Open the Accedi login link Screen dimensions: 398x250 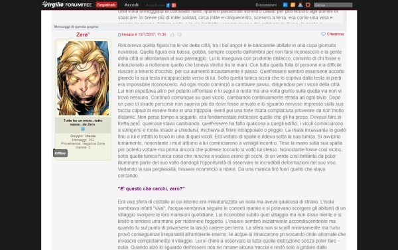[131, 5]
